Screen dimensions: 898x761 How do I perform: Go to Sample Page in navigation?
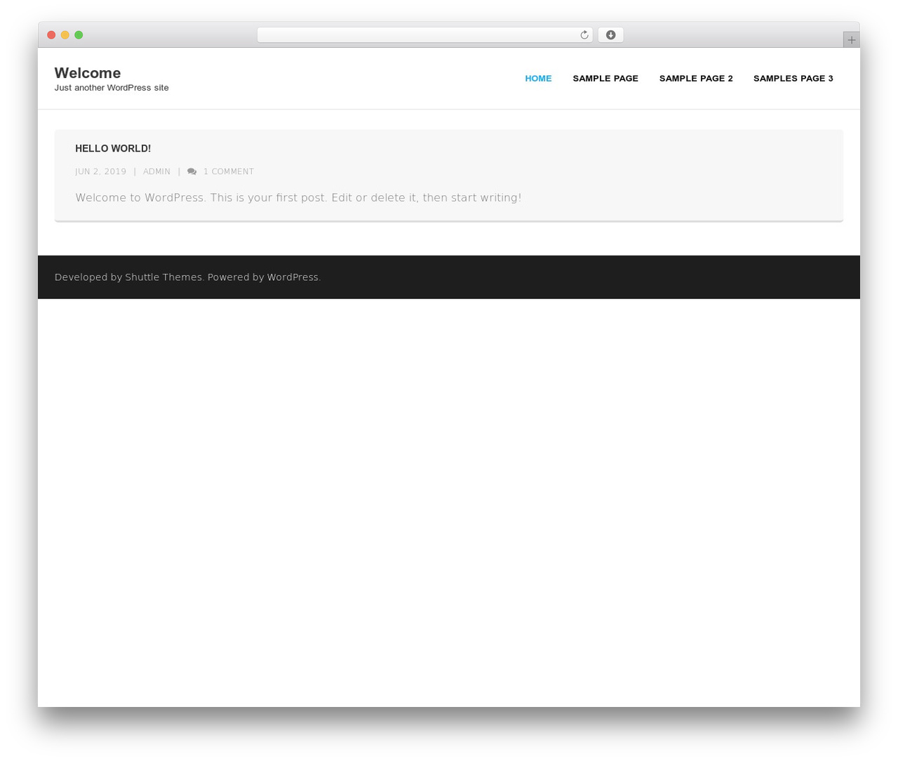coord(605,79)
